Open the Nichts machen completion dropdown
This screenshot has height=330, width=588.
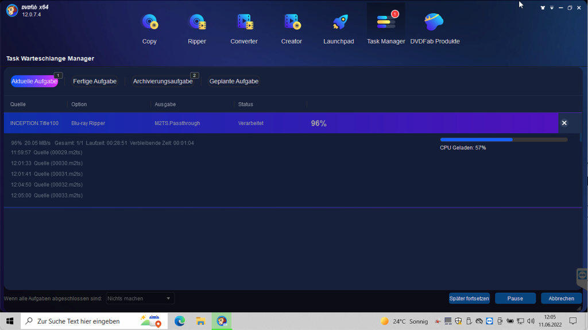pyautogui.click(x=140, y=298)
